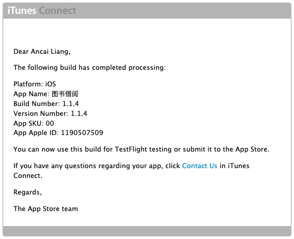
Task: Click the iTunes Connect header logo
Action: [42, 10]
